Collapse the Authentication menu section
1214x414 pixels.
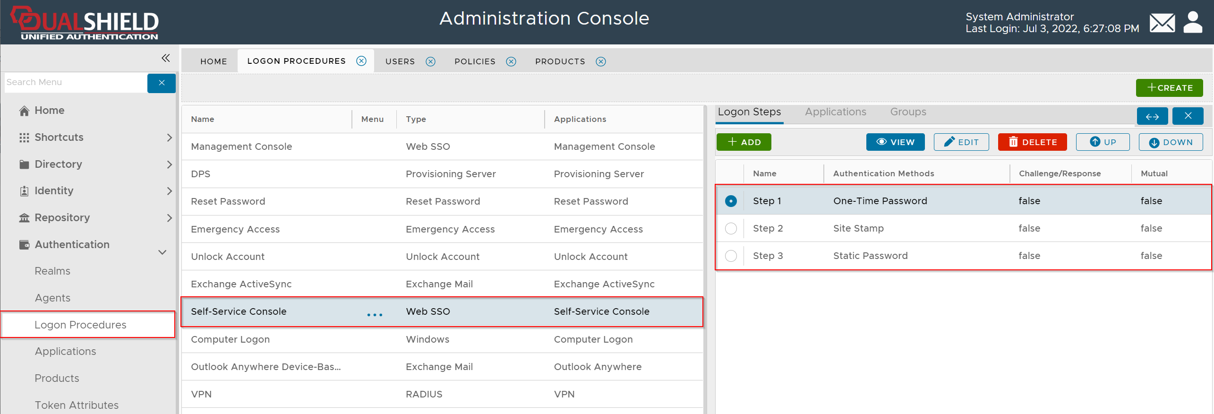pyautogui.click(x=162, y=252)
